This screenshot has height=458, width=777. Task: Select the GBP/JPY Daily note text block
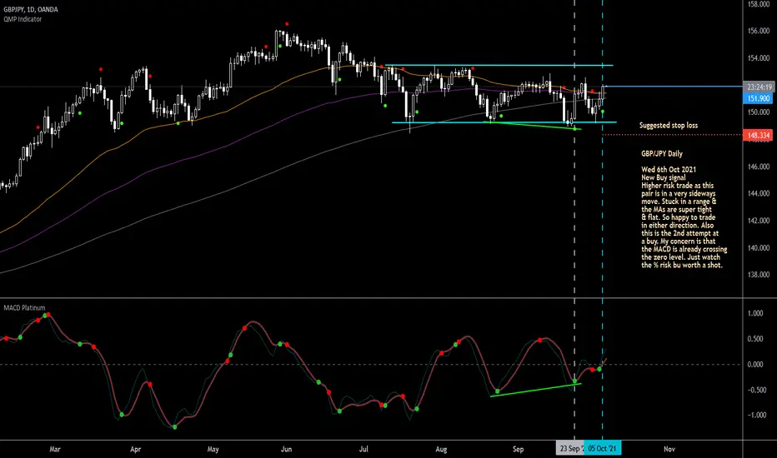684,209
